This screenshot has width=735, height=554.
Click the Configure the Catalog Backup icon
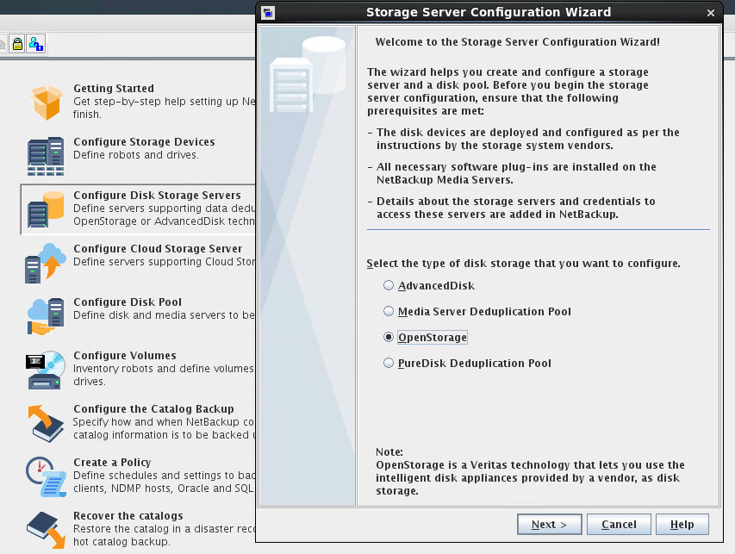tap(46, 423)
